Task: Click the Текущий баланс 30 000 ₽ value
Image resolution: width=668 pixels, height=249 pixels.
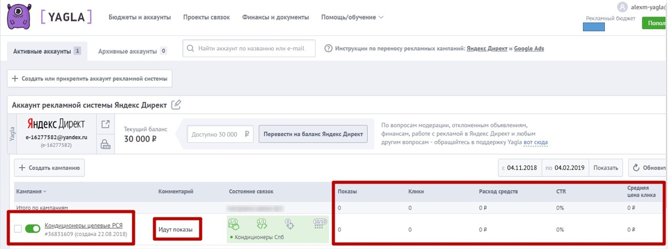Action: click(141, 139)
